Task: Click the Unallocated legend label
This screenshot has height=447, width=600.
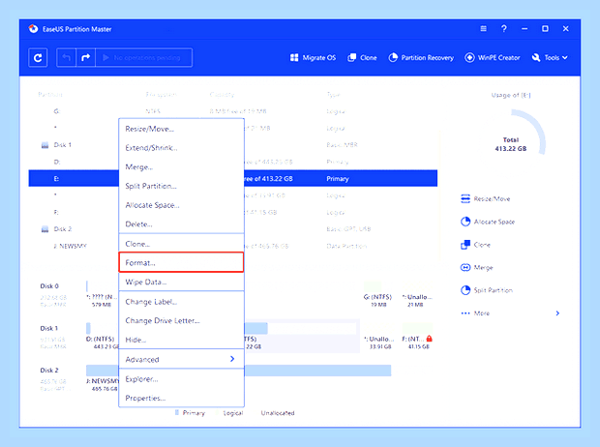Action: click(278, 413)
